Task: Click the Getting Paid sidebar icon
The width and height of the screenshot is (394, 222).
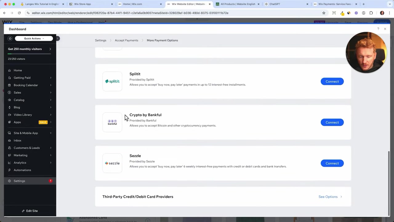Action: 9,78
